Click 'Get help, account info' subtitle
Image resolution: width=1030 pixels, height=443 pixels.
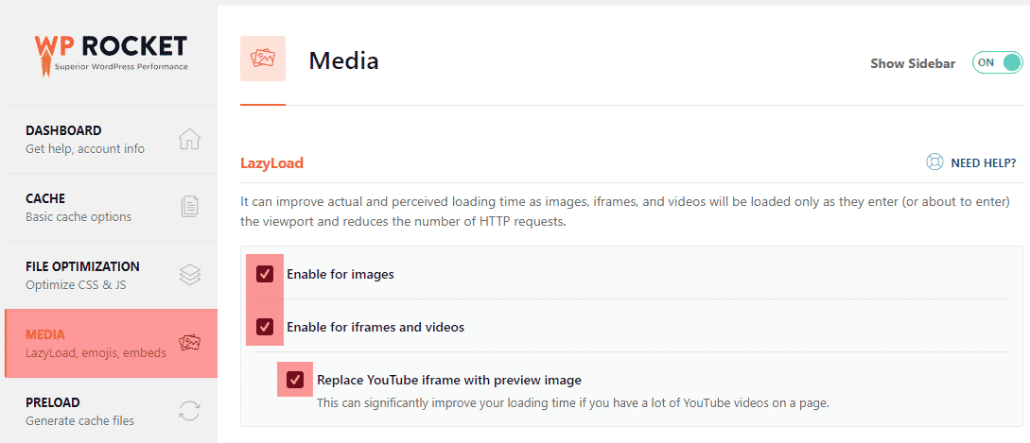point(85,149)
